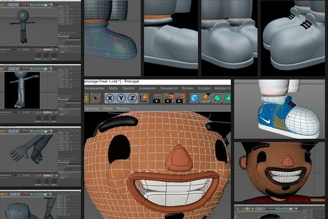Open the Malla menu
The height and width of the screenshot is (219, 328).
(114, 88)
